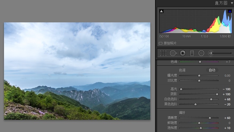Click the 直方图 panel title
This screenshot has width=234, height=132.
coord(221,3)
